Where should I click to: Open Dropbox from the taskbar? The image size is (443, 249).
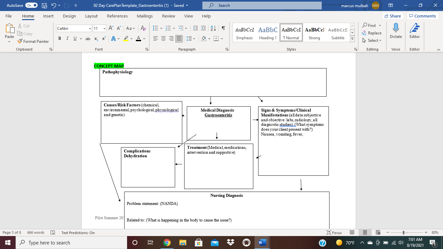(x=231, y=243)
